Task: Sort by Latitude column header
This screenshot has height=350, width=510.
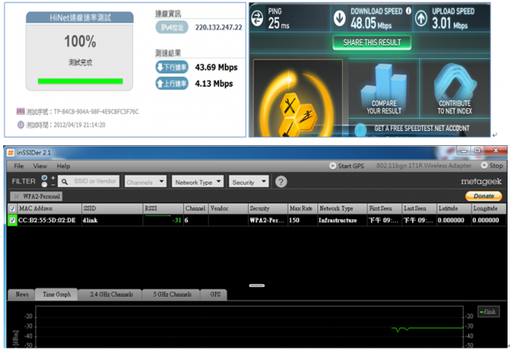Action: 454,209
